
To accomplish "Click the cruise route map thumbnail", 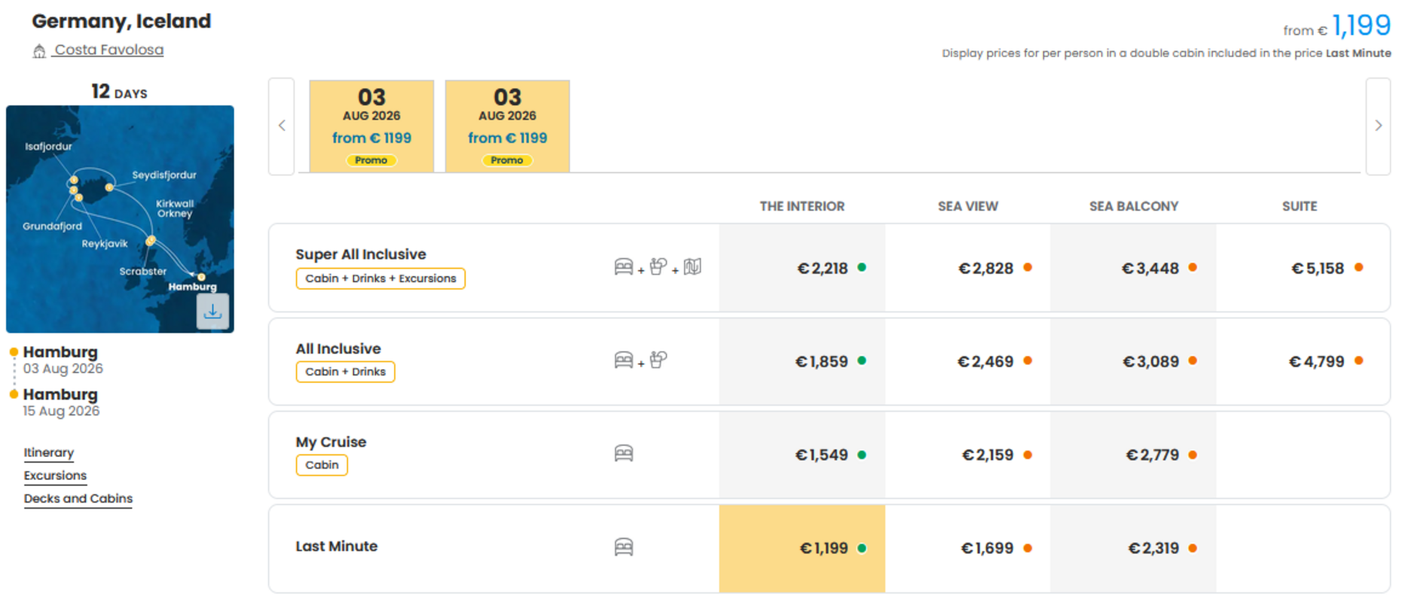I will pos(120,219).
